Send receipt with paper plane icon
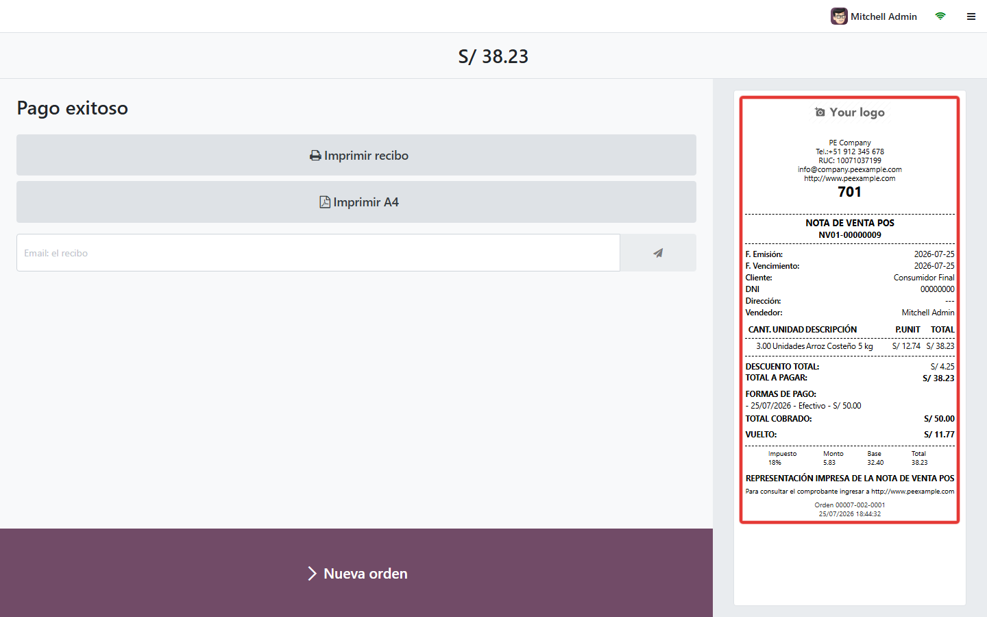The height and width of the screenshot is (617, 987). click(658, 253)
